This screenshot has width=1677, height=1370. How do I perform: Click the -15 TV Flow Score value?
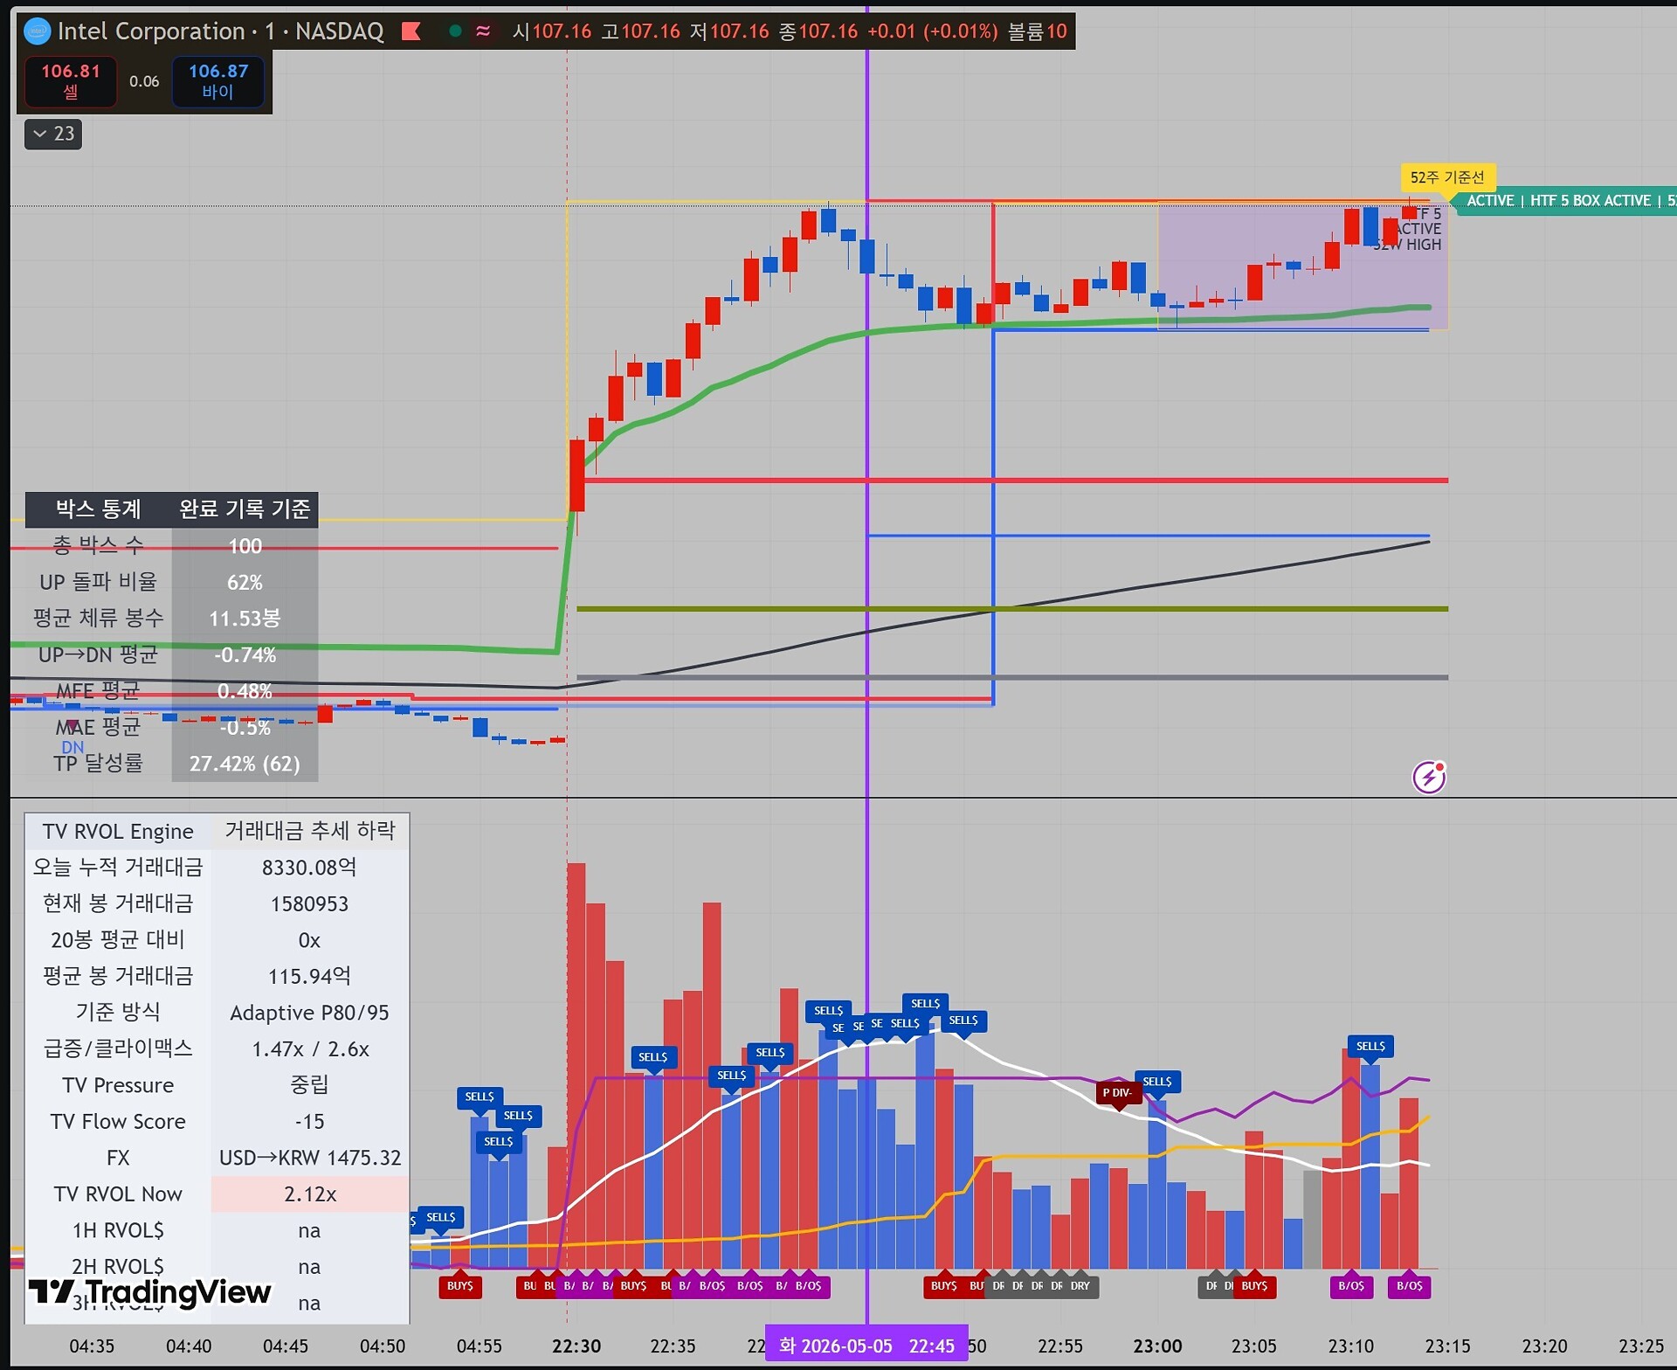coord(310,1122)
